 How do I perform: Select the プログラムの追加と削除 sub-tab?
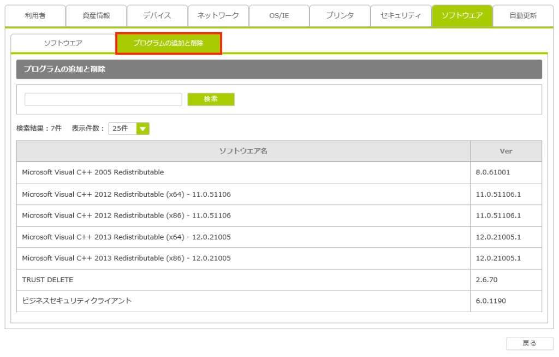tap(169, 43)
